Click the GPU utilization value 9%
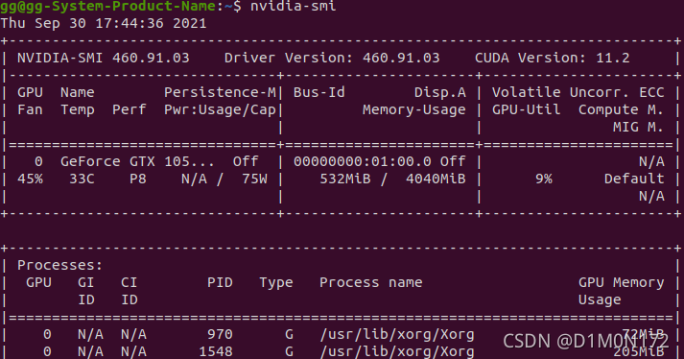Screen dimensions: 684x359 (x=544, y=179)
